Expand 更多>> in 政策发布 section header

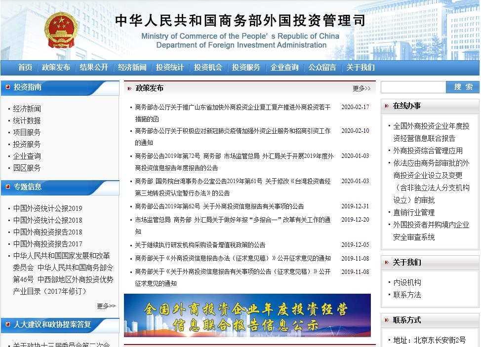point(361,88)
